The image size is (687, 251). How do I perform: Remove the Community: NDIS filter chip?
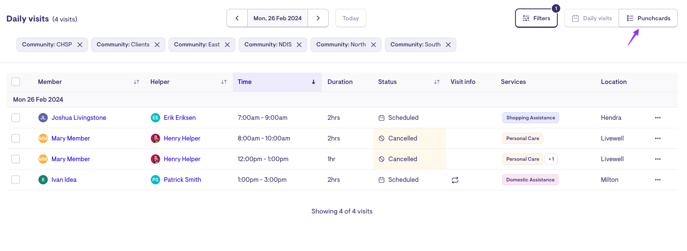(299, 45)
